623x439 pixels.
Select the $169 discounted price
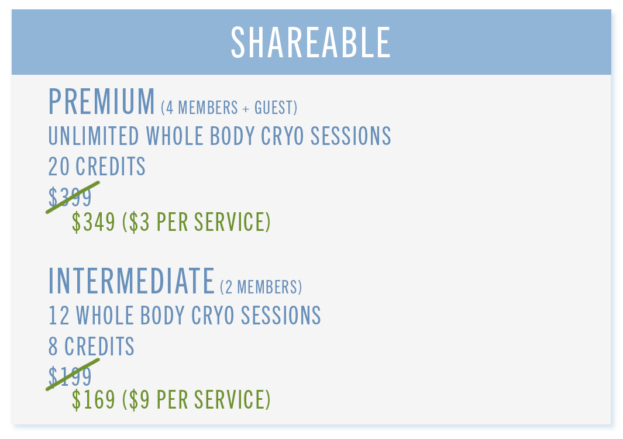[94, 400]
